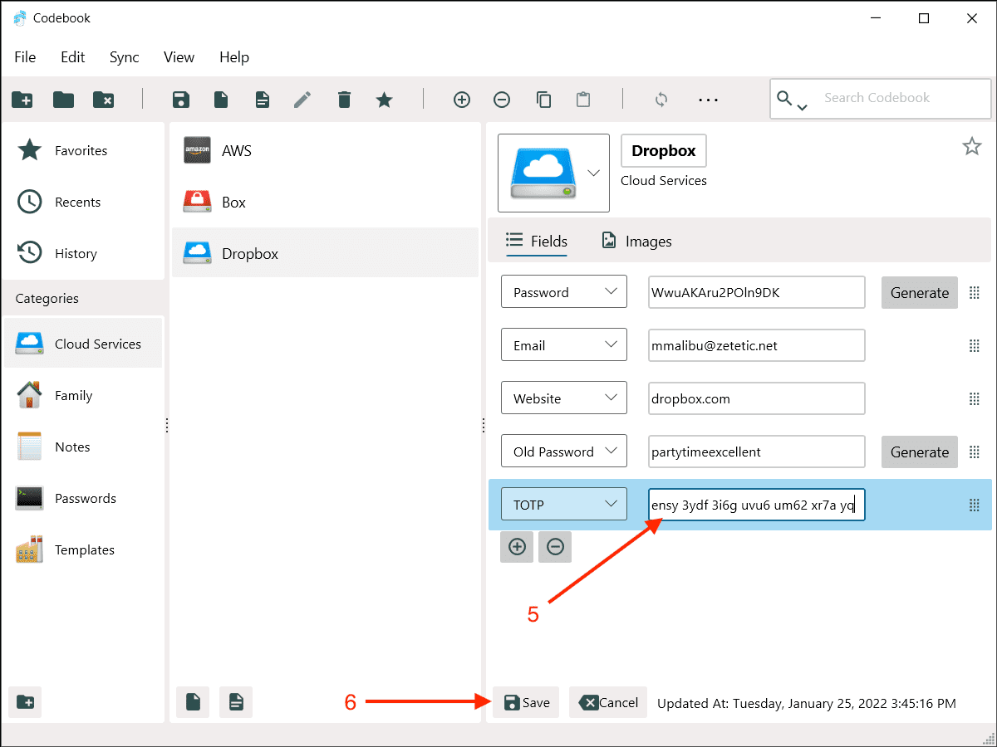This screenshot has width=997, height=747.
Task: Open the Email field type dropdown
Action: [x=564, y=345]
